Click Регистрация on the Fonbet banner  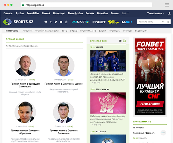coord(150,104)
